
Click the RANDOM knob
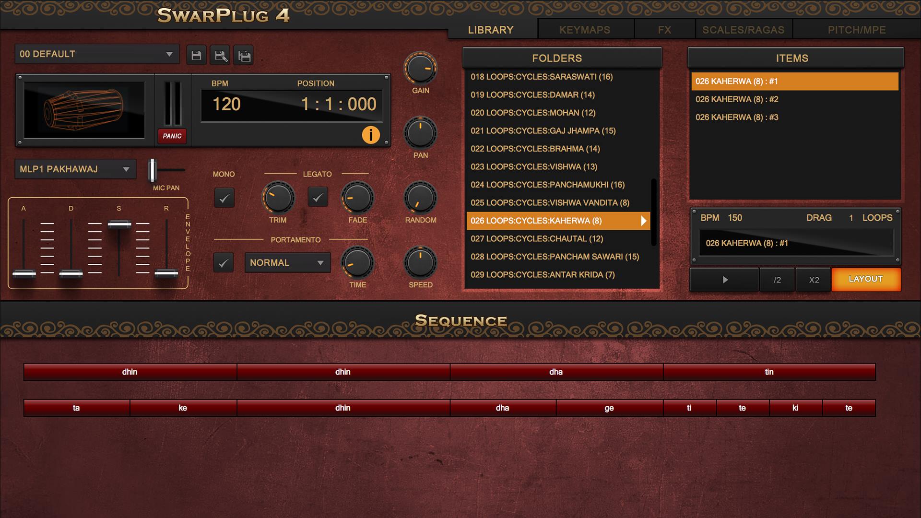(x=420, y=198)
